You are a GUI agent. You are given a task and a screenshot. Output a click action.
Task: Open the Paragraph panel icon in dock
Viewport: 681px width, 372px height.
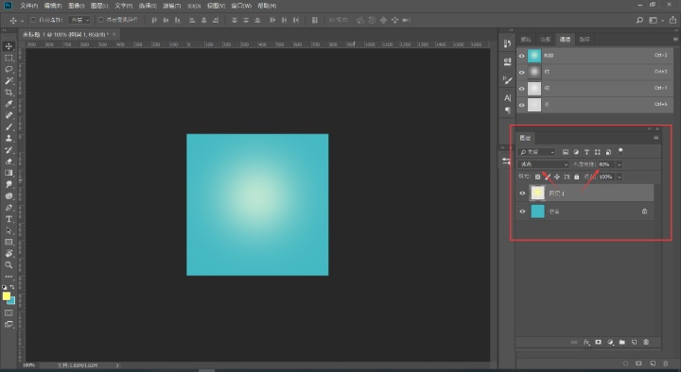tap(507, 110)
